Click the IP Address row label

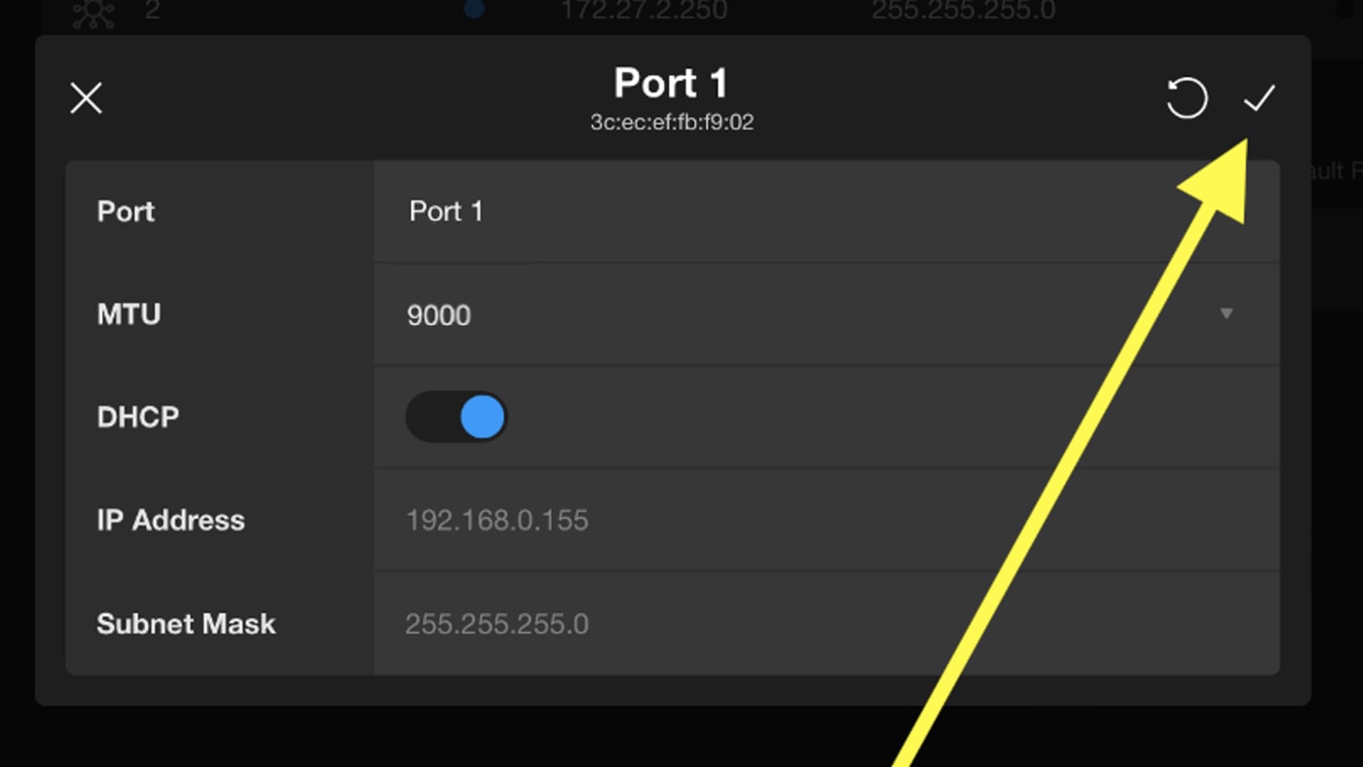click(x=170, y=520)
